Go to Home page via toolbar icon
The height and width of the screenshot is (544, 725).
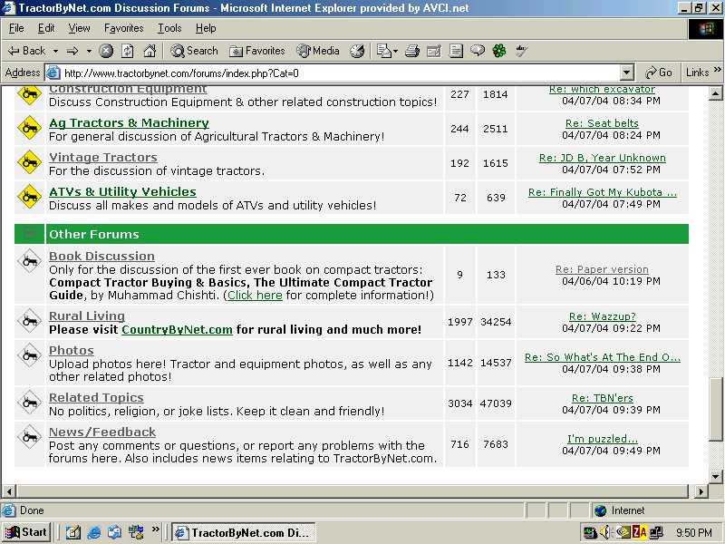150,51
